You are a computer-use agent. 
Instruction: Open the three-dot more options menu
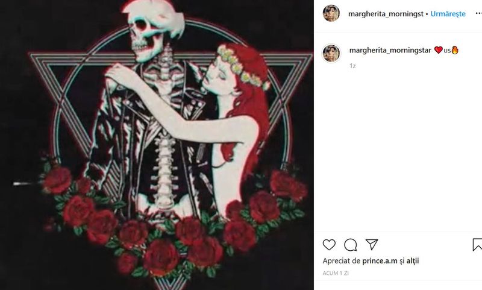(478, 13)
